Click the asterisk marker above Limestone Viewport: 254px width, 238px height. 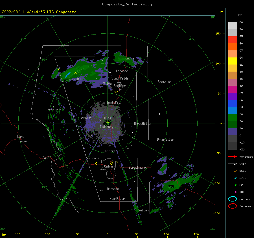click(x=53, y=107)
